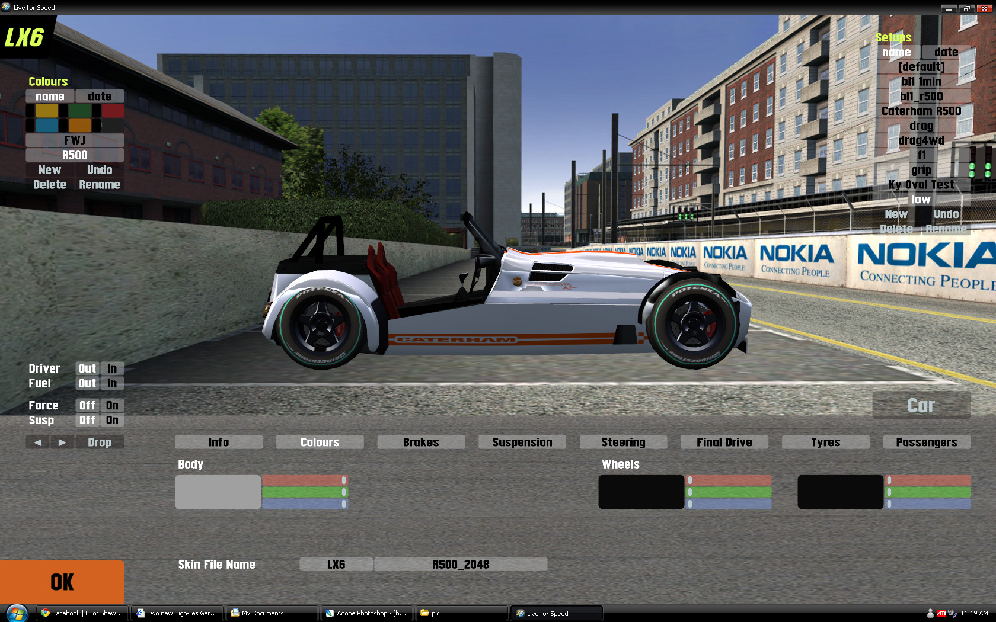Viewport: 996px width, 622px height.
Task: Click the left arrow to rotate car view
Action: click(x=38, y=442)
